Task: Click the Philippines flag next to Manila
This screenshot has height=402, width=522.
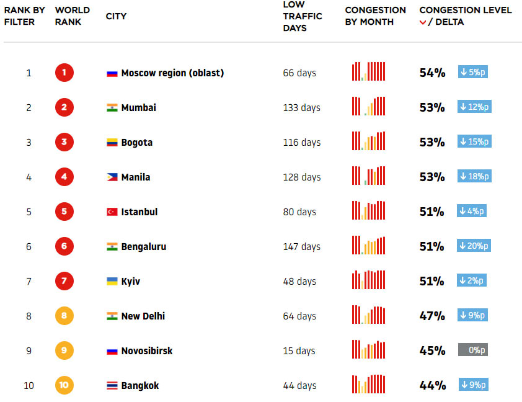Action: [x=112, y=177]
